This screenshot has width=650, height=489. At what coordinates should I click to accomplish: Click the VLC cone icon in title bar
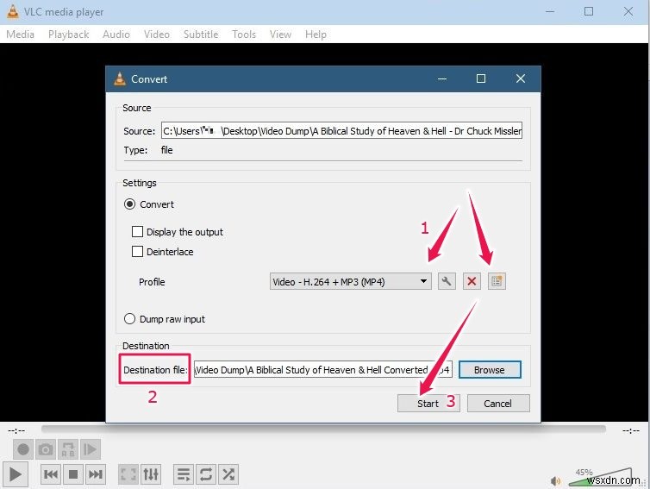tap(13, 11)
